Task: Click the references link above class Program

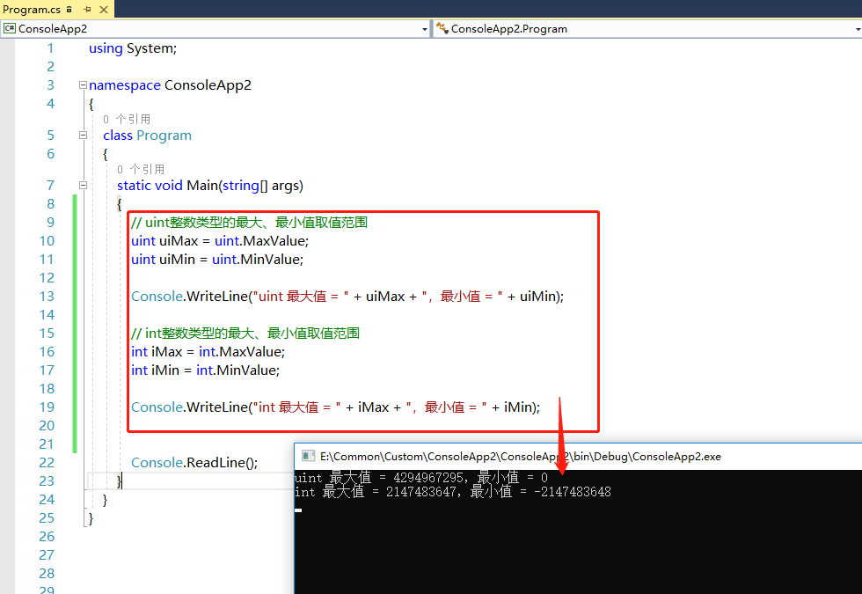Action: [x=127, y=119]
